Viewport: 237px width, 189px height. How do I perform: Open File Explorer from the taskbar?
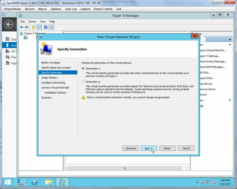49,182
